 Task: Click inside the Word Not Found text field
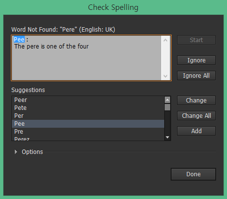point(87,58)
